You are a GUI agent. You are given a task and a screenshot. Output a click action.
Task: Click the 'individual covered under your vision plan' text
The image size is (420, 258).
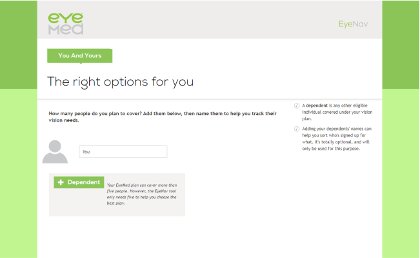337,115
